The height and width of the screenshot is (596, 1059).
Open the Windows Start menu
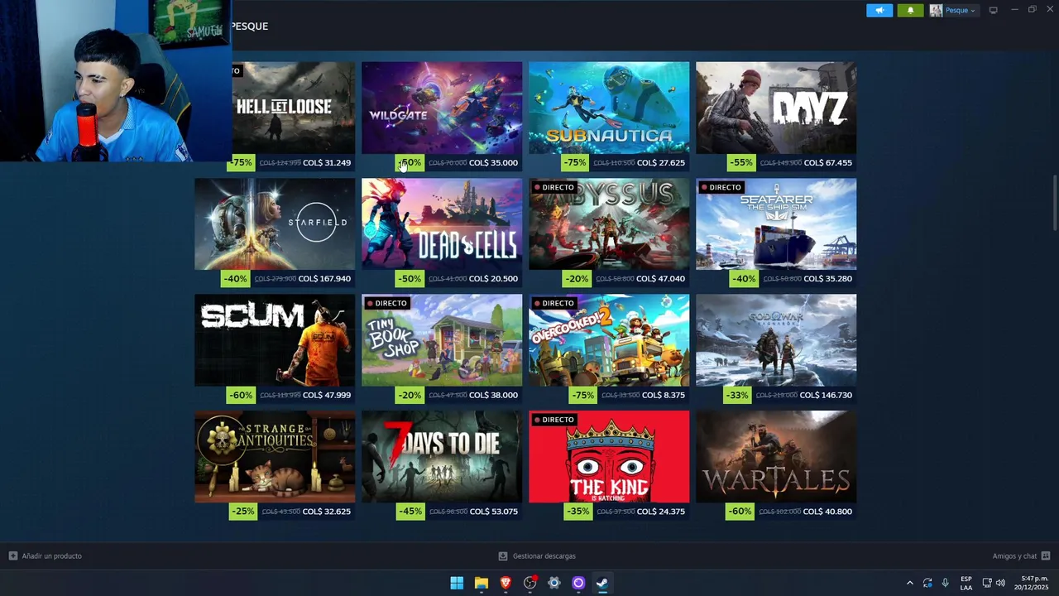[x=457, y=583]
